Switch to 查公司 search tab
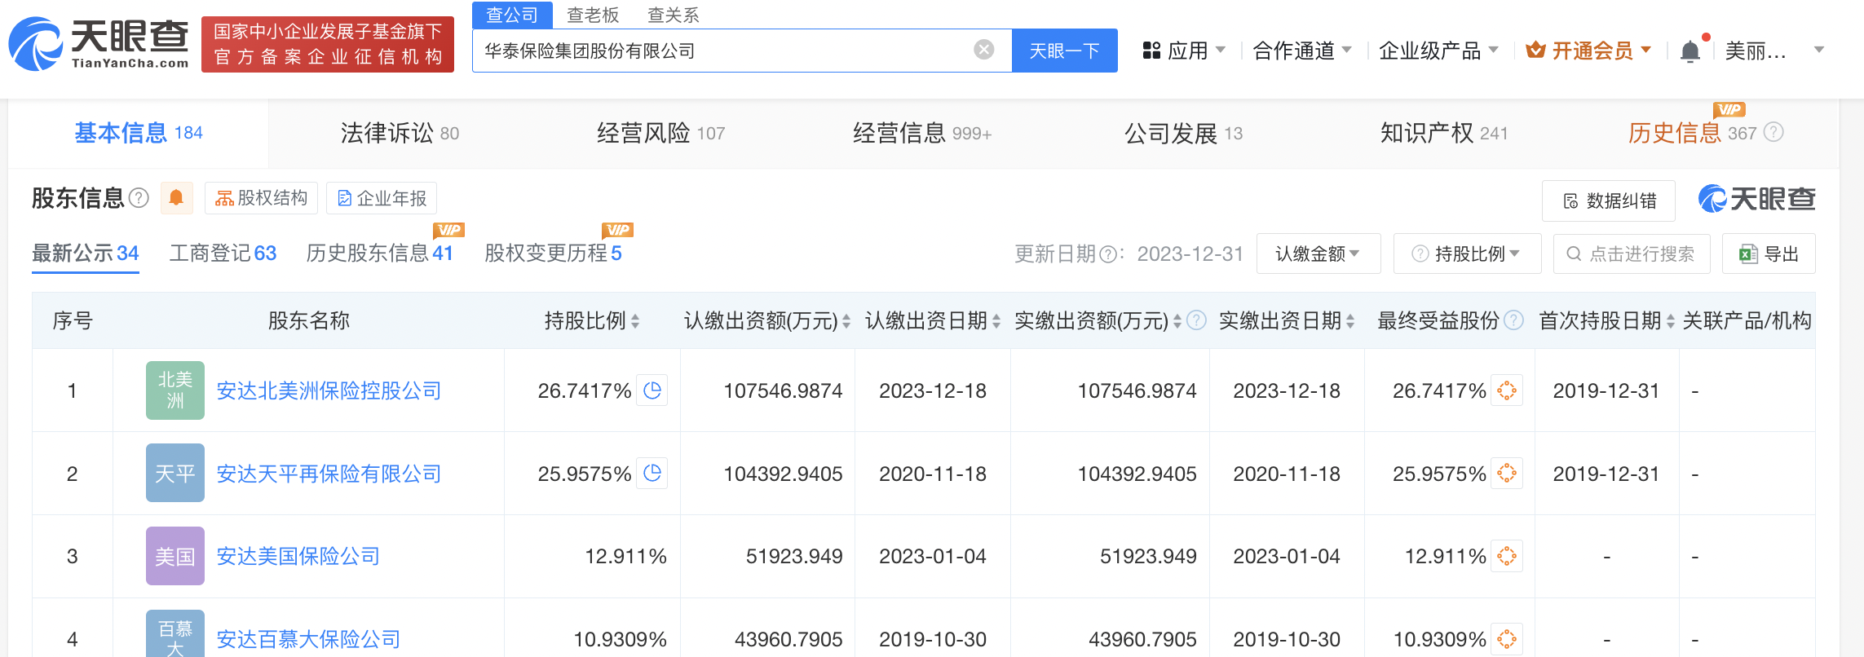1864x657 pixels. point(512,15)
